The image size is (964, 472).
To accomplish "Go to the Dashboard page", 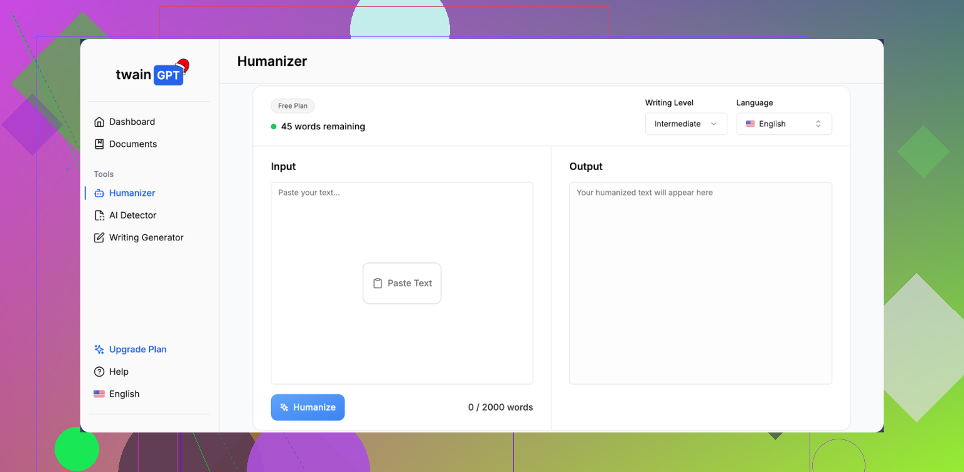I will [x=132, y=122].
